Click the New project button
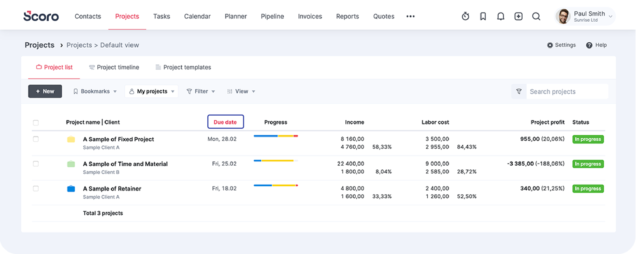The width and height of the screenshot is (636, 254). 45,91
